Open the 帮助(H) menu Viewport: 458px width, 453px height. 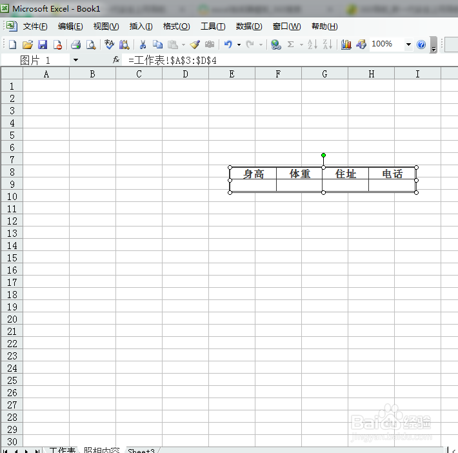324,26
